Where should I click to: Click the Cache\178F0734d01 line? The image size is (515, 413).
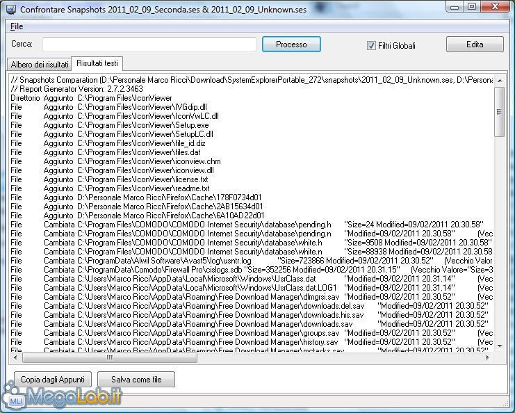136,197
